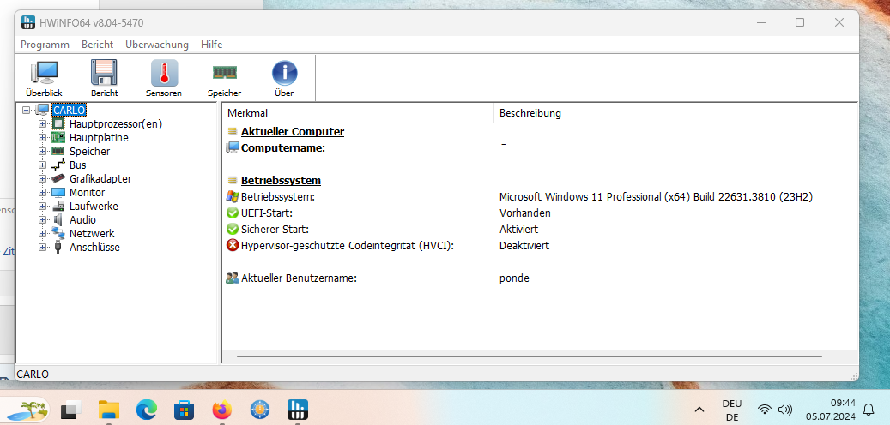Open Microsoft Edge from the taskbar
Image resolution: width=890 pixels, height=425 pixels.
(147, 409)
